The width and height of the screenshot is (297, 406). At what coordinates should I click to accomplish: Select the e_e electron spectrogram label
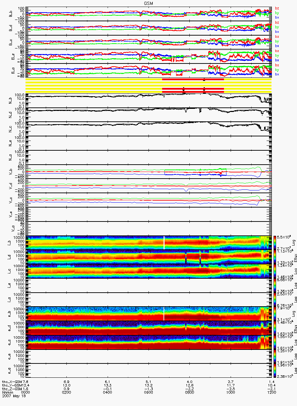9,356
